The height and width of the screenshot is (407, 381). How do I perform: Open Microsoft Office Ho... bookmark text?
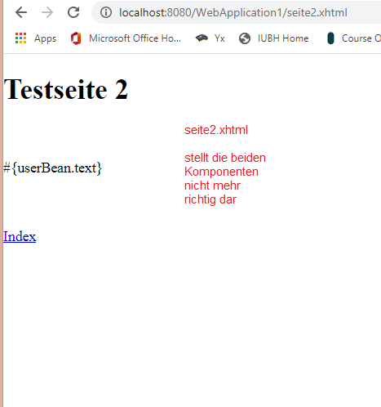click(x=135, y=38)
